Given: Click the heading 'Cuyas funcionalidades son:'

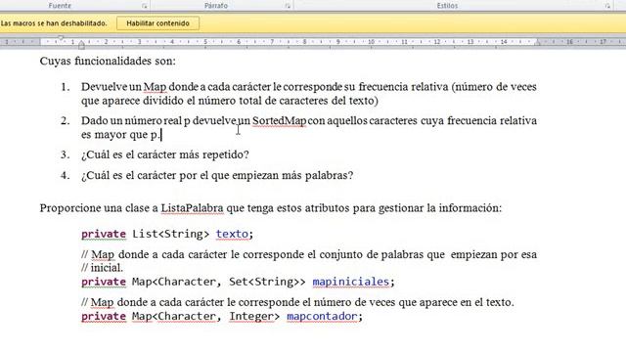Looking at the screenshot, I should 108,61.
